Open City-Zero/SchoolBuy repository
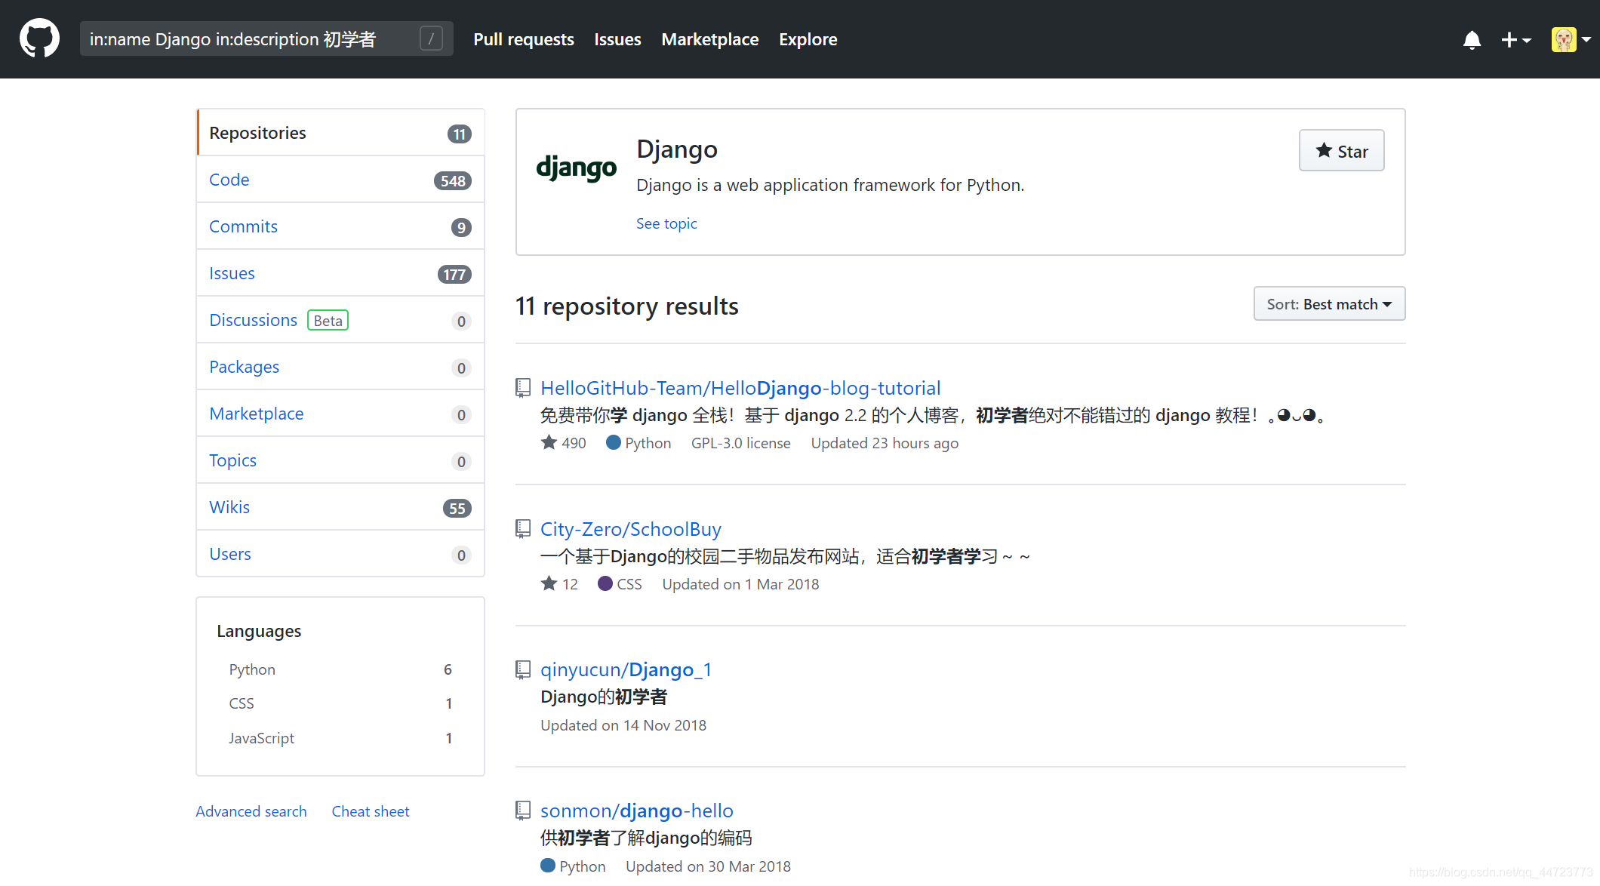The image size is (1600, 886). (x=631, y=529)
